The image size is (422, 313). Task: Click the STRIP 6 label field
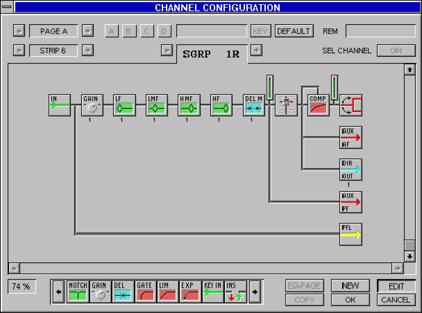[54, 51]
